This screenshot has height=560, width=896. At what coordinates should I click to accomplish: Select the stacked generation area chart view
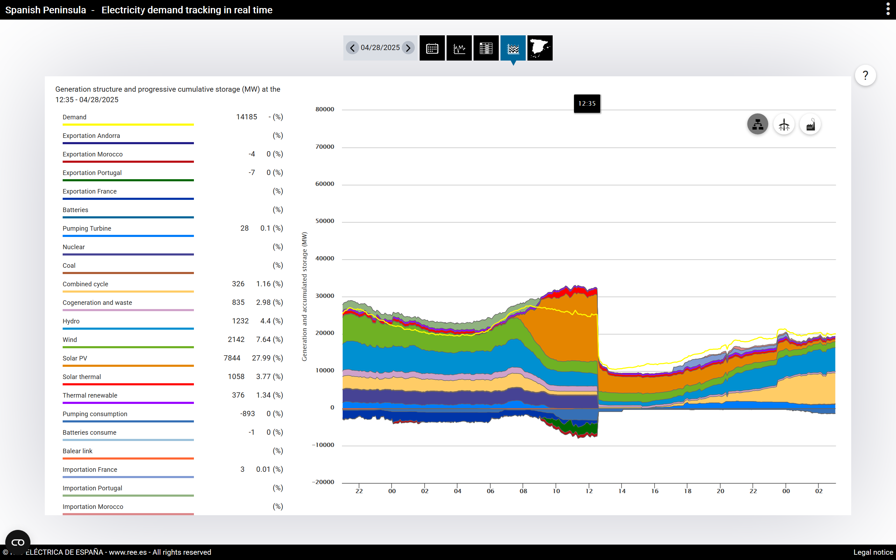(513, 48)
